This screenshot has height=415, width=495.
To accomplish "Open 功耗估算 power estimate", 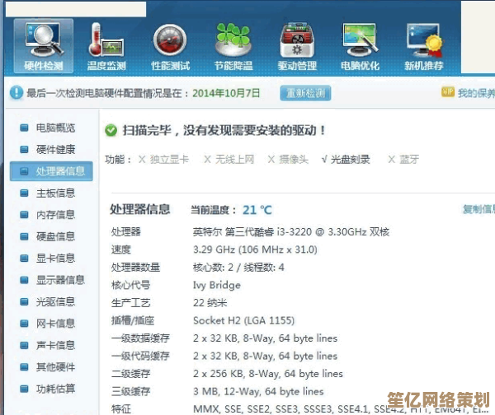I will 55,388.
